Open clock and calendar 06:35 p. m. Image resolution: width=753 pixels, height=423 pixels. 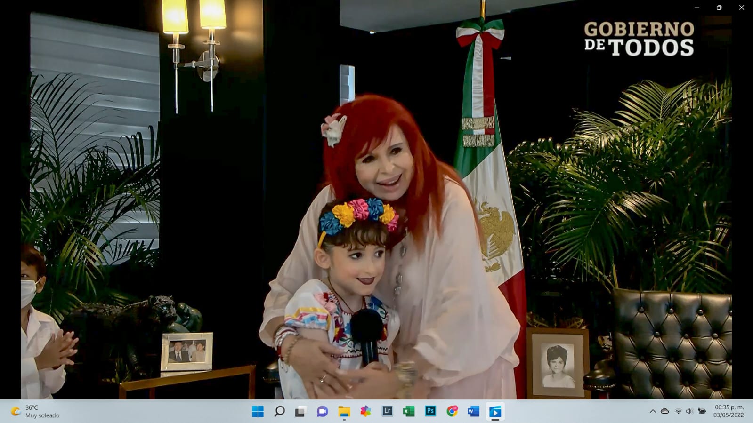[x=729, y=411]
